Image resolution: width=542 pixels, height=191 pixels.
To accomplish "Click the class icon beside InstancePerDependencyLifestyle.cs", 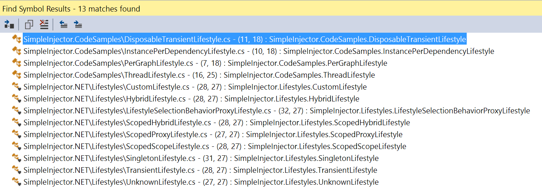I will (x=16, y=51).
